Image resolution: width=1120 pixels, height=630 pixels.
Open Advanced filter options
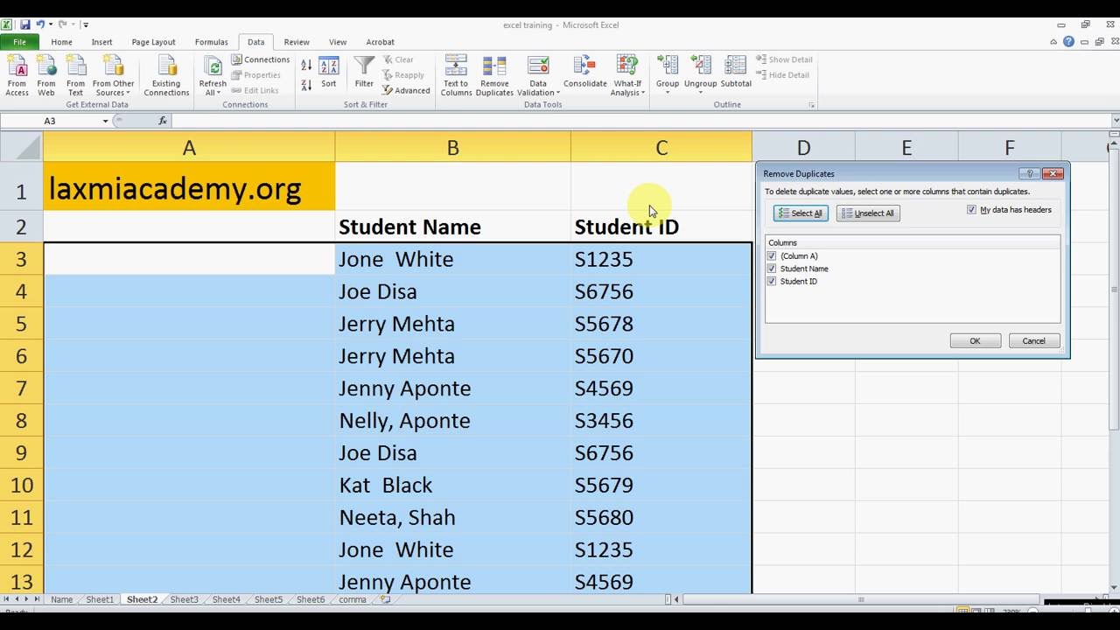[x=406, y=91]
